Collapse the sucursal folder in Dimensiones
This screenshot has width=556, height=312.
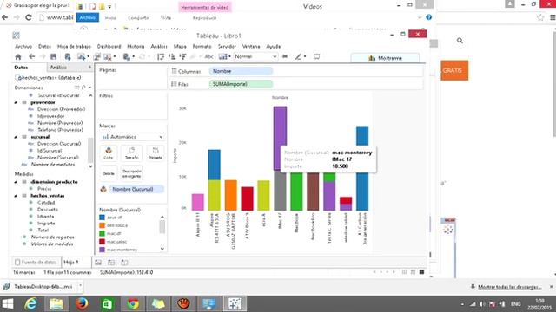[x=16, y=137]
